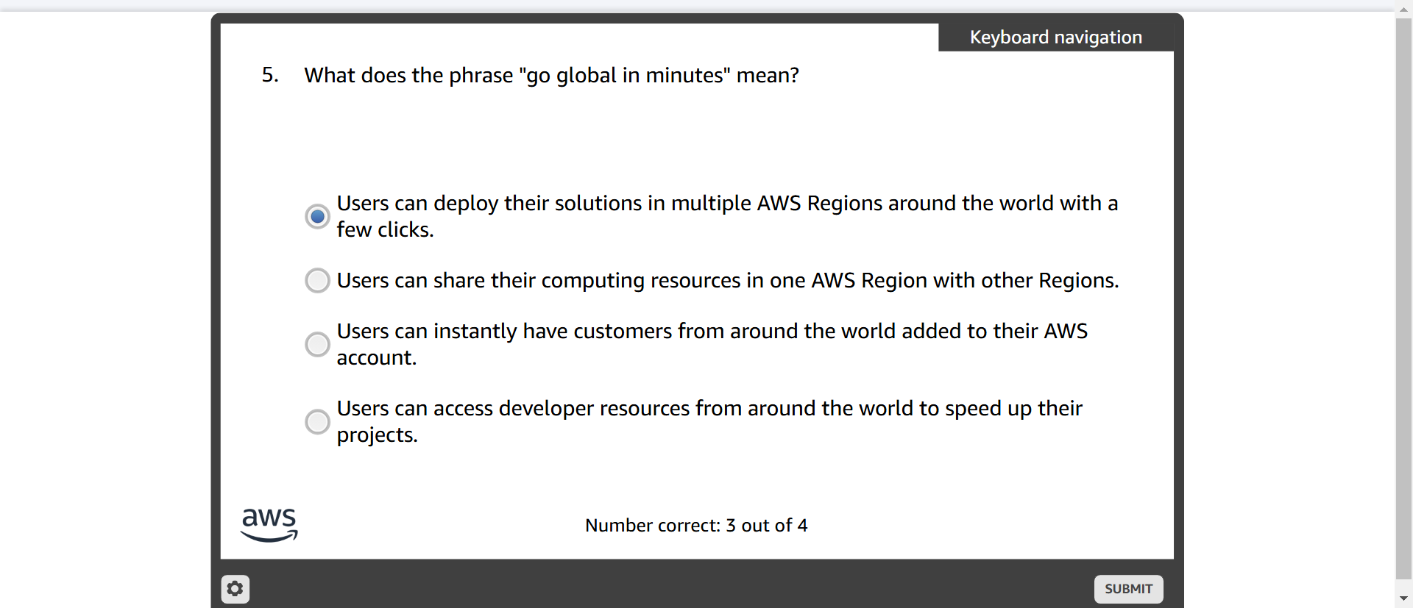The image size is (1413, 608).
Task: Select the 'access developer resources' option
Action: (x=317, y=421)
